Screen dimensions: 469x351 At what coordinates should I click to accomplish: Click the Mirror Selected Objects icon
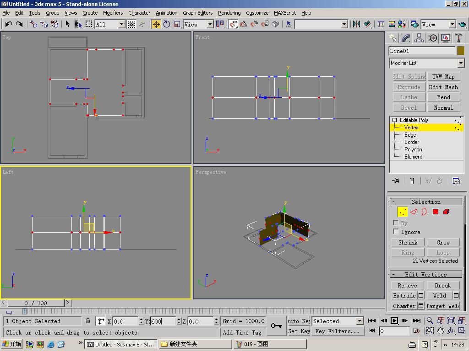coord(356,24)
